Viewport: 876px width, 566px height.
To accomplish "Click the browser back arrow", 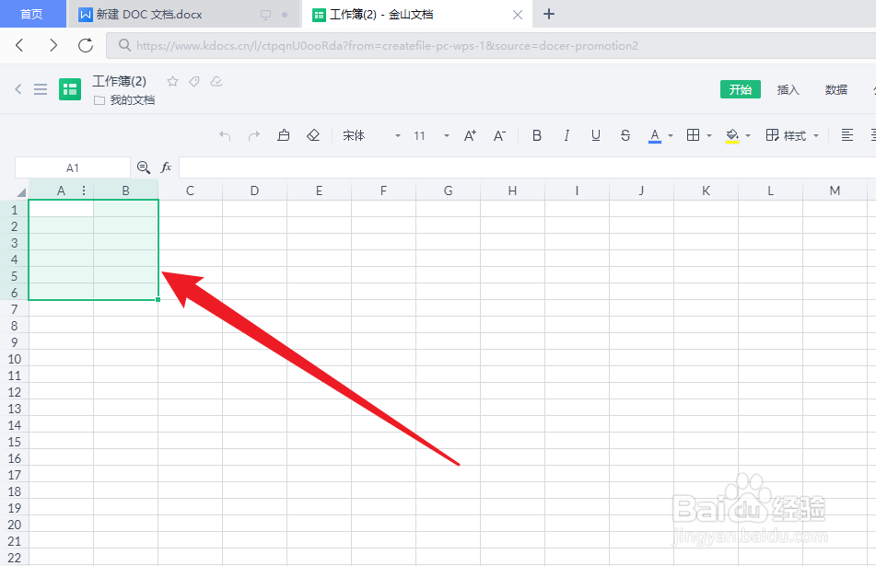I will point(19,45).
